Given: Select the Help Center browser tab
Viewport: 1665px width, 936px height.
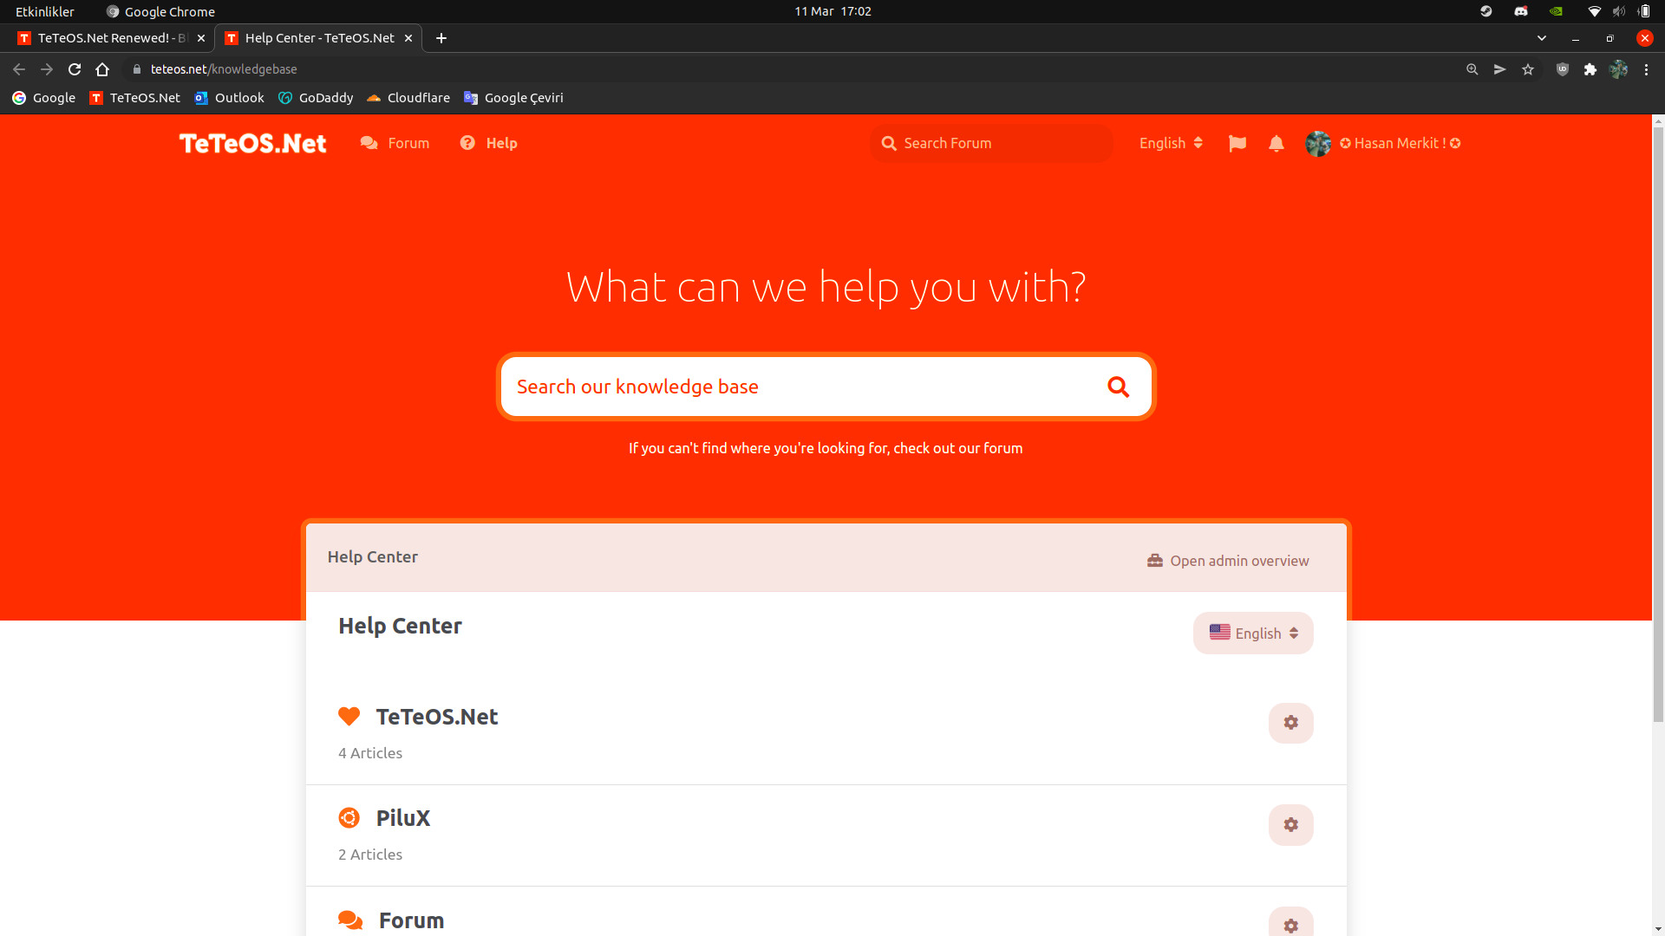Looking at the screenshot, I should pyautogui.click(x=318, y=38).
